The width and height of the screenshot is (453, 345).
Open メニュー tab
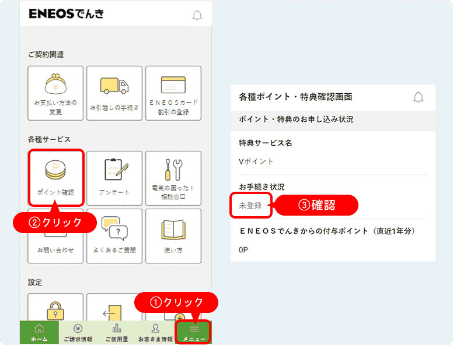194,332
